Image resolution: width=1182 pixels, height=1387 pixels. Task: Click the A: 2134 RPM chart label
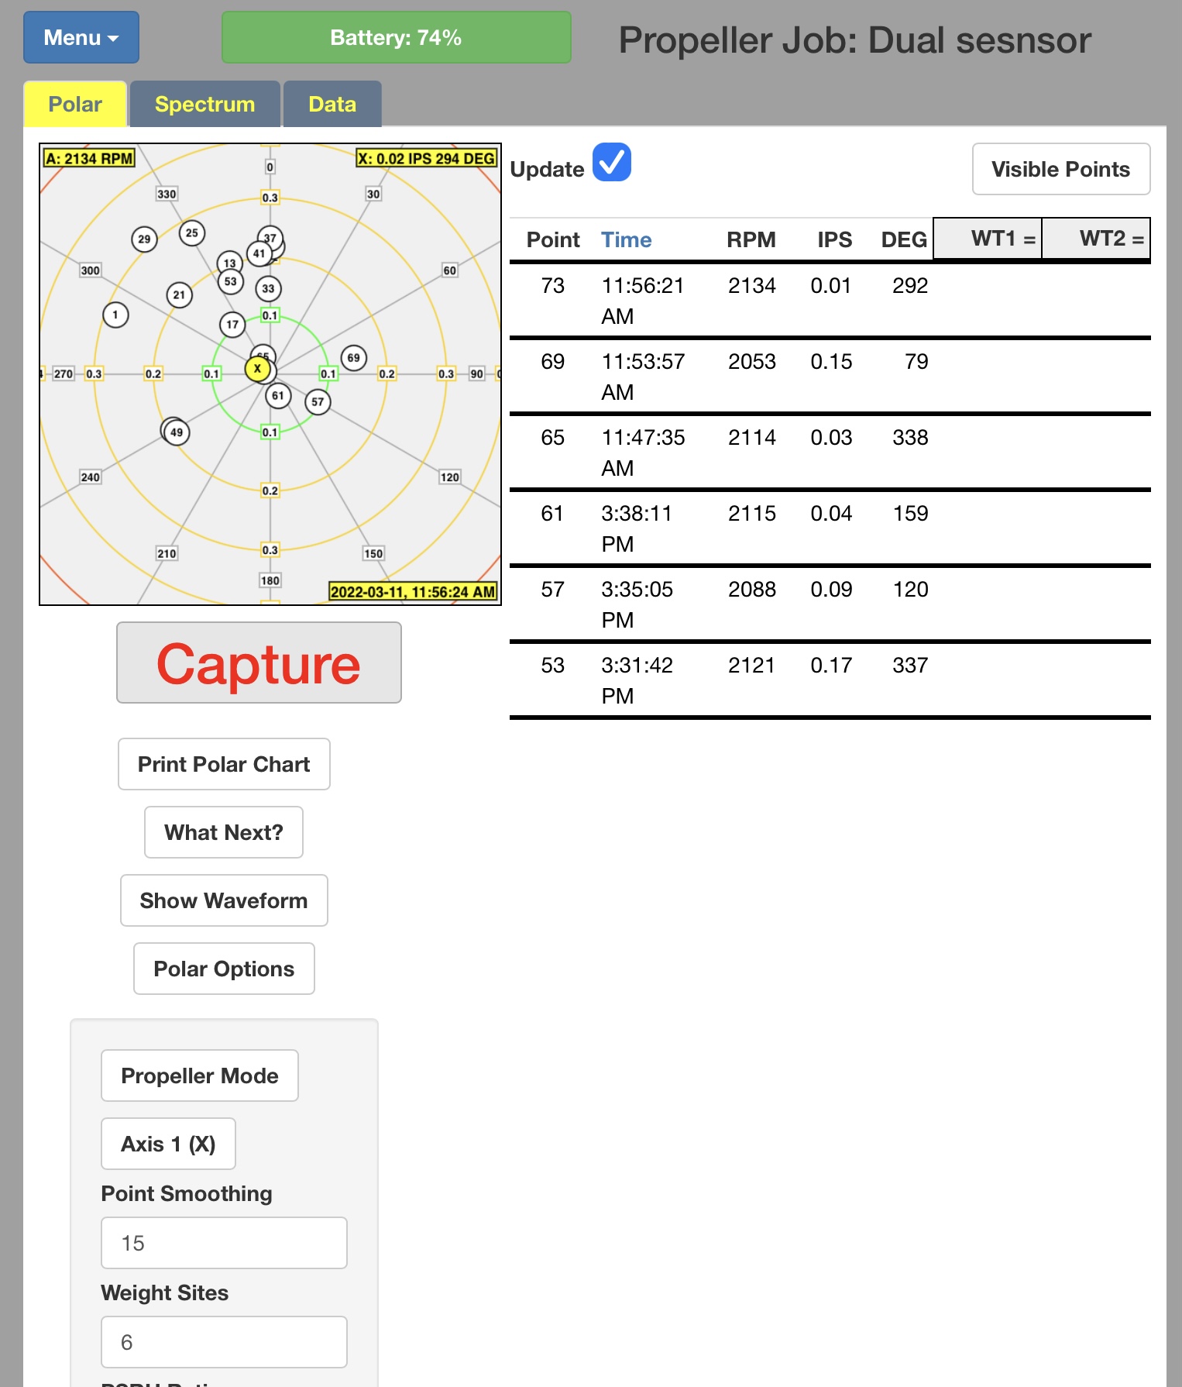click(x=90, y=158)
